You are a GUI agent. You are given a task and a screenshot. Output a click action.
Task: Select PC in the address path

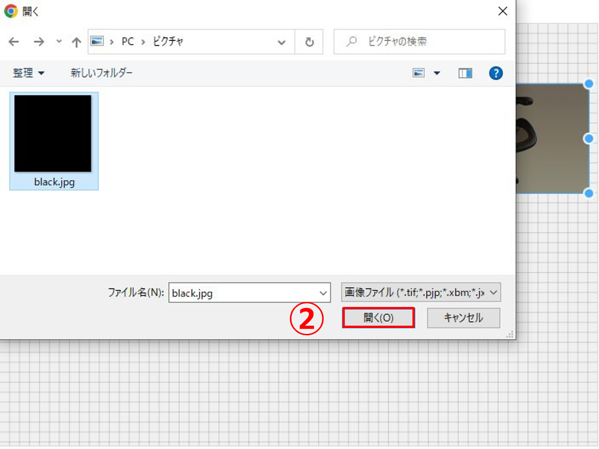pos(128,42)
